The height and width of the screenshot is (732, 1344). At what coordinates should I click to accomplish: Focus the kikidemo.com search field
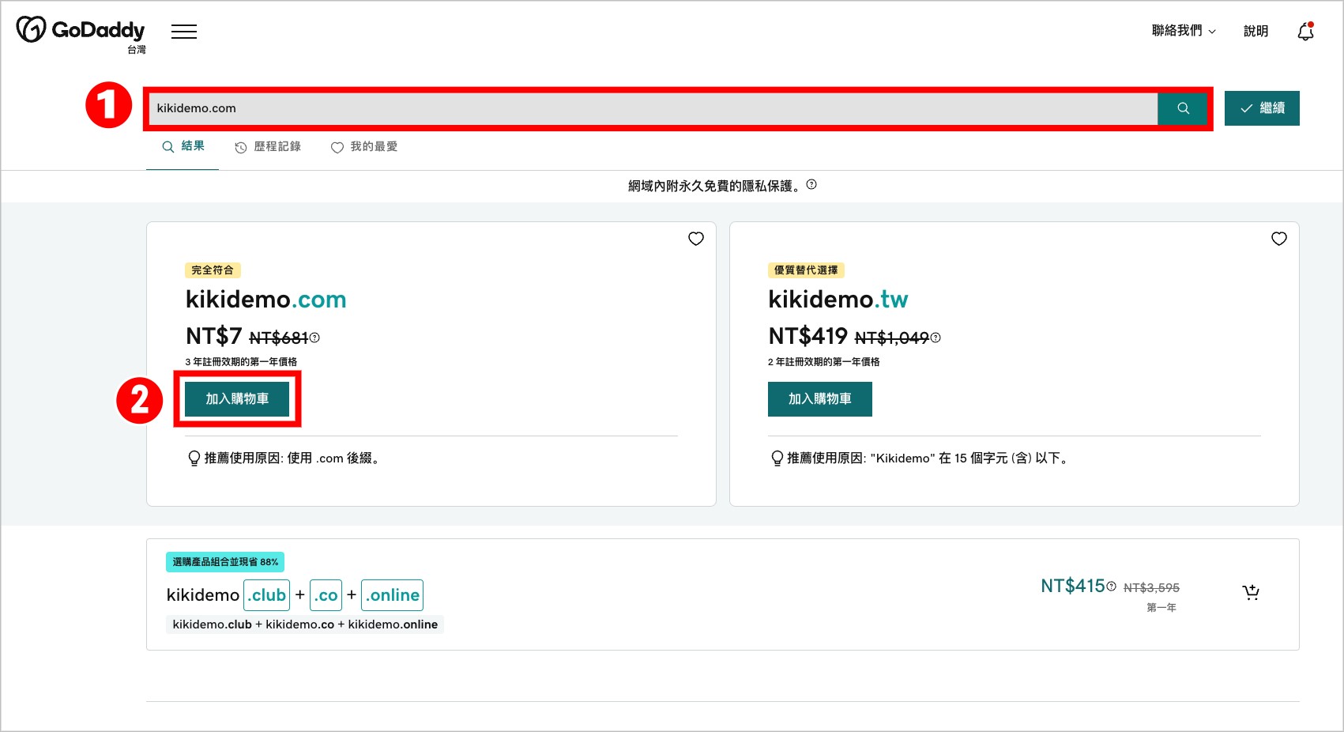click(653, 108)
